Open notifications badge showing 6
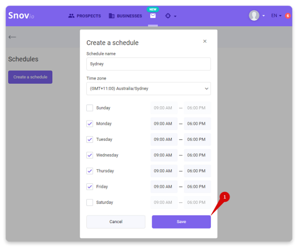The height and width of the screenshot is (247, 298). click(288, 16)
